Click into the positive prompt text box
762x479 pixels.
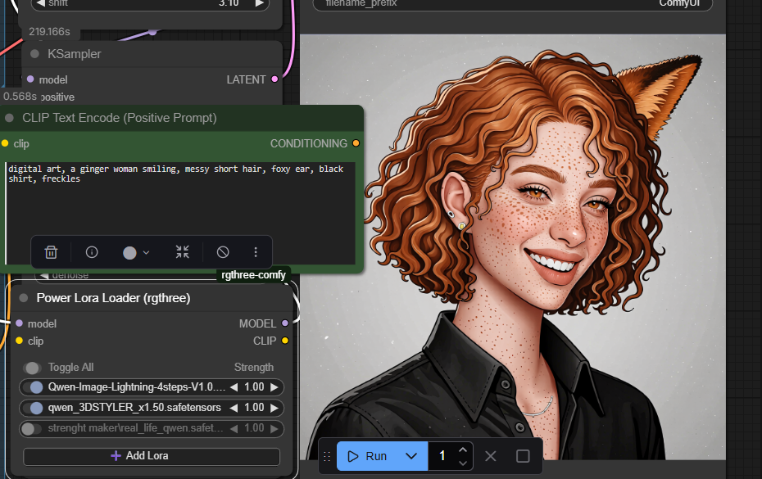click(180, 205)
